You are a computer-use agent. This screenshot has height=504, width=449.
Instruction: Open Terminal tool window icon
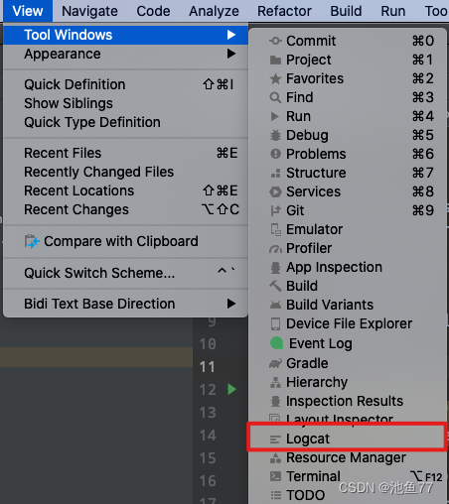[275, 476]
